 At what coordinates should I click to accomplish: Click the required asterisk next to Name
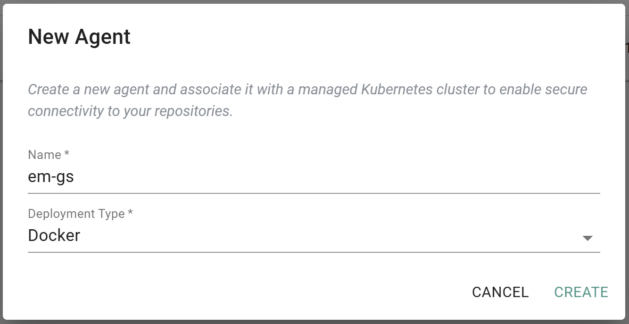pyautogui.click(x=67, y=154)
